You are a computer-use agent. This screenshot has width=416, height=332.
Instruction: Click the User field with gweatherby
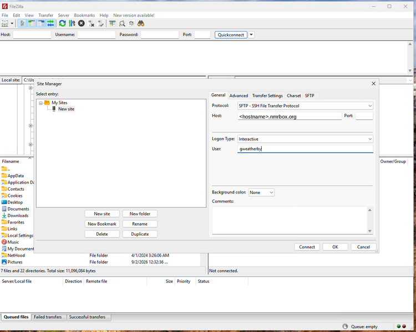click(305, 149)
